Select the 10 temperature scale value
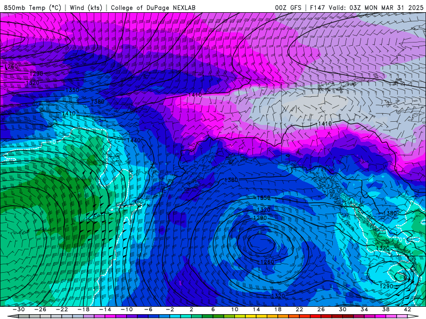 coord(235,309)
